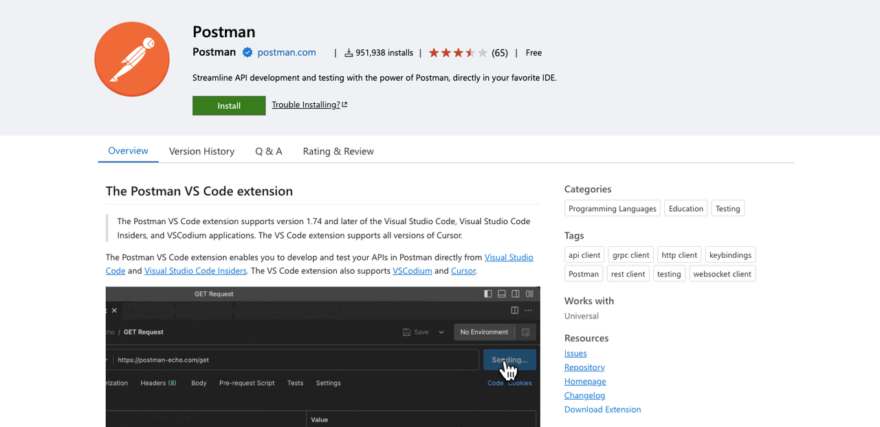Click the rest client tag
This screenshot has height=427, width=880.
(628, 274)
